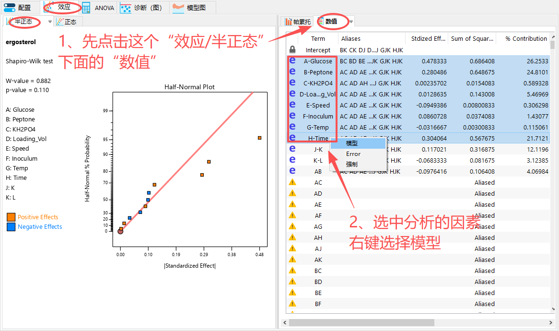Toggle the e marker on the AB term

[292, 171]
